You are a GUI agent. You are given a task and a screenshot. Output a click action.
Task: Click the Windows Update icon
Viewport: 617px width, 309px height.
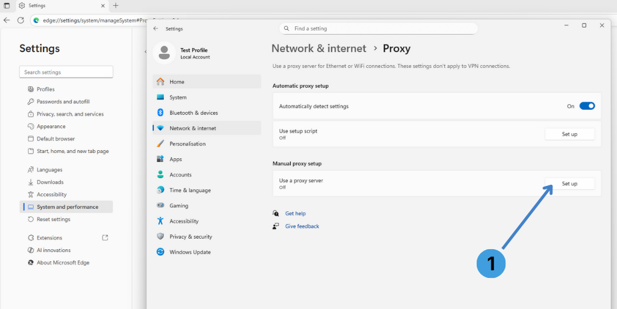pyautogui.click(x=160, y=252)
